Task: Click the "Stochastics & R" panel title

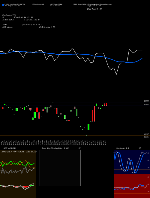Action: coord(123,148)
